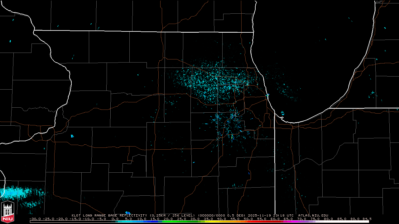Click the ATLAS.NIU.EDU text

[313, 215]
